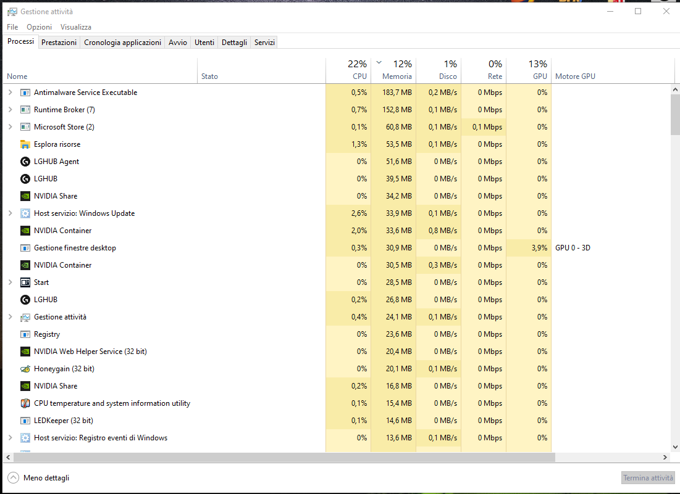Sort by the Motore GPU column header

coord(613,70)
